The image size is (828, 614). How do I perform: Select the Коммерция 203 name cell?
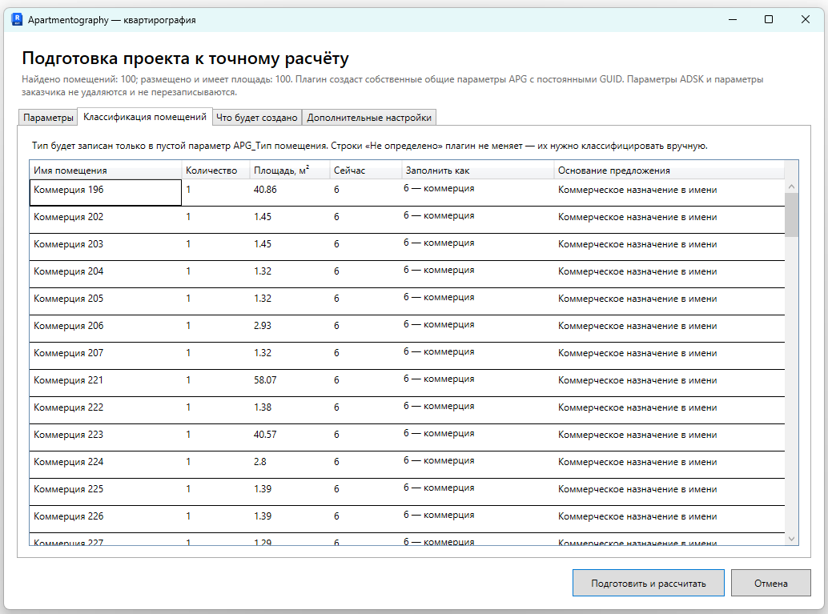click(x=105, y=247)
